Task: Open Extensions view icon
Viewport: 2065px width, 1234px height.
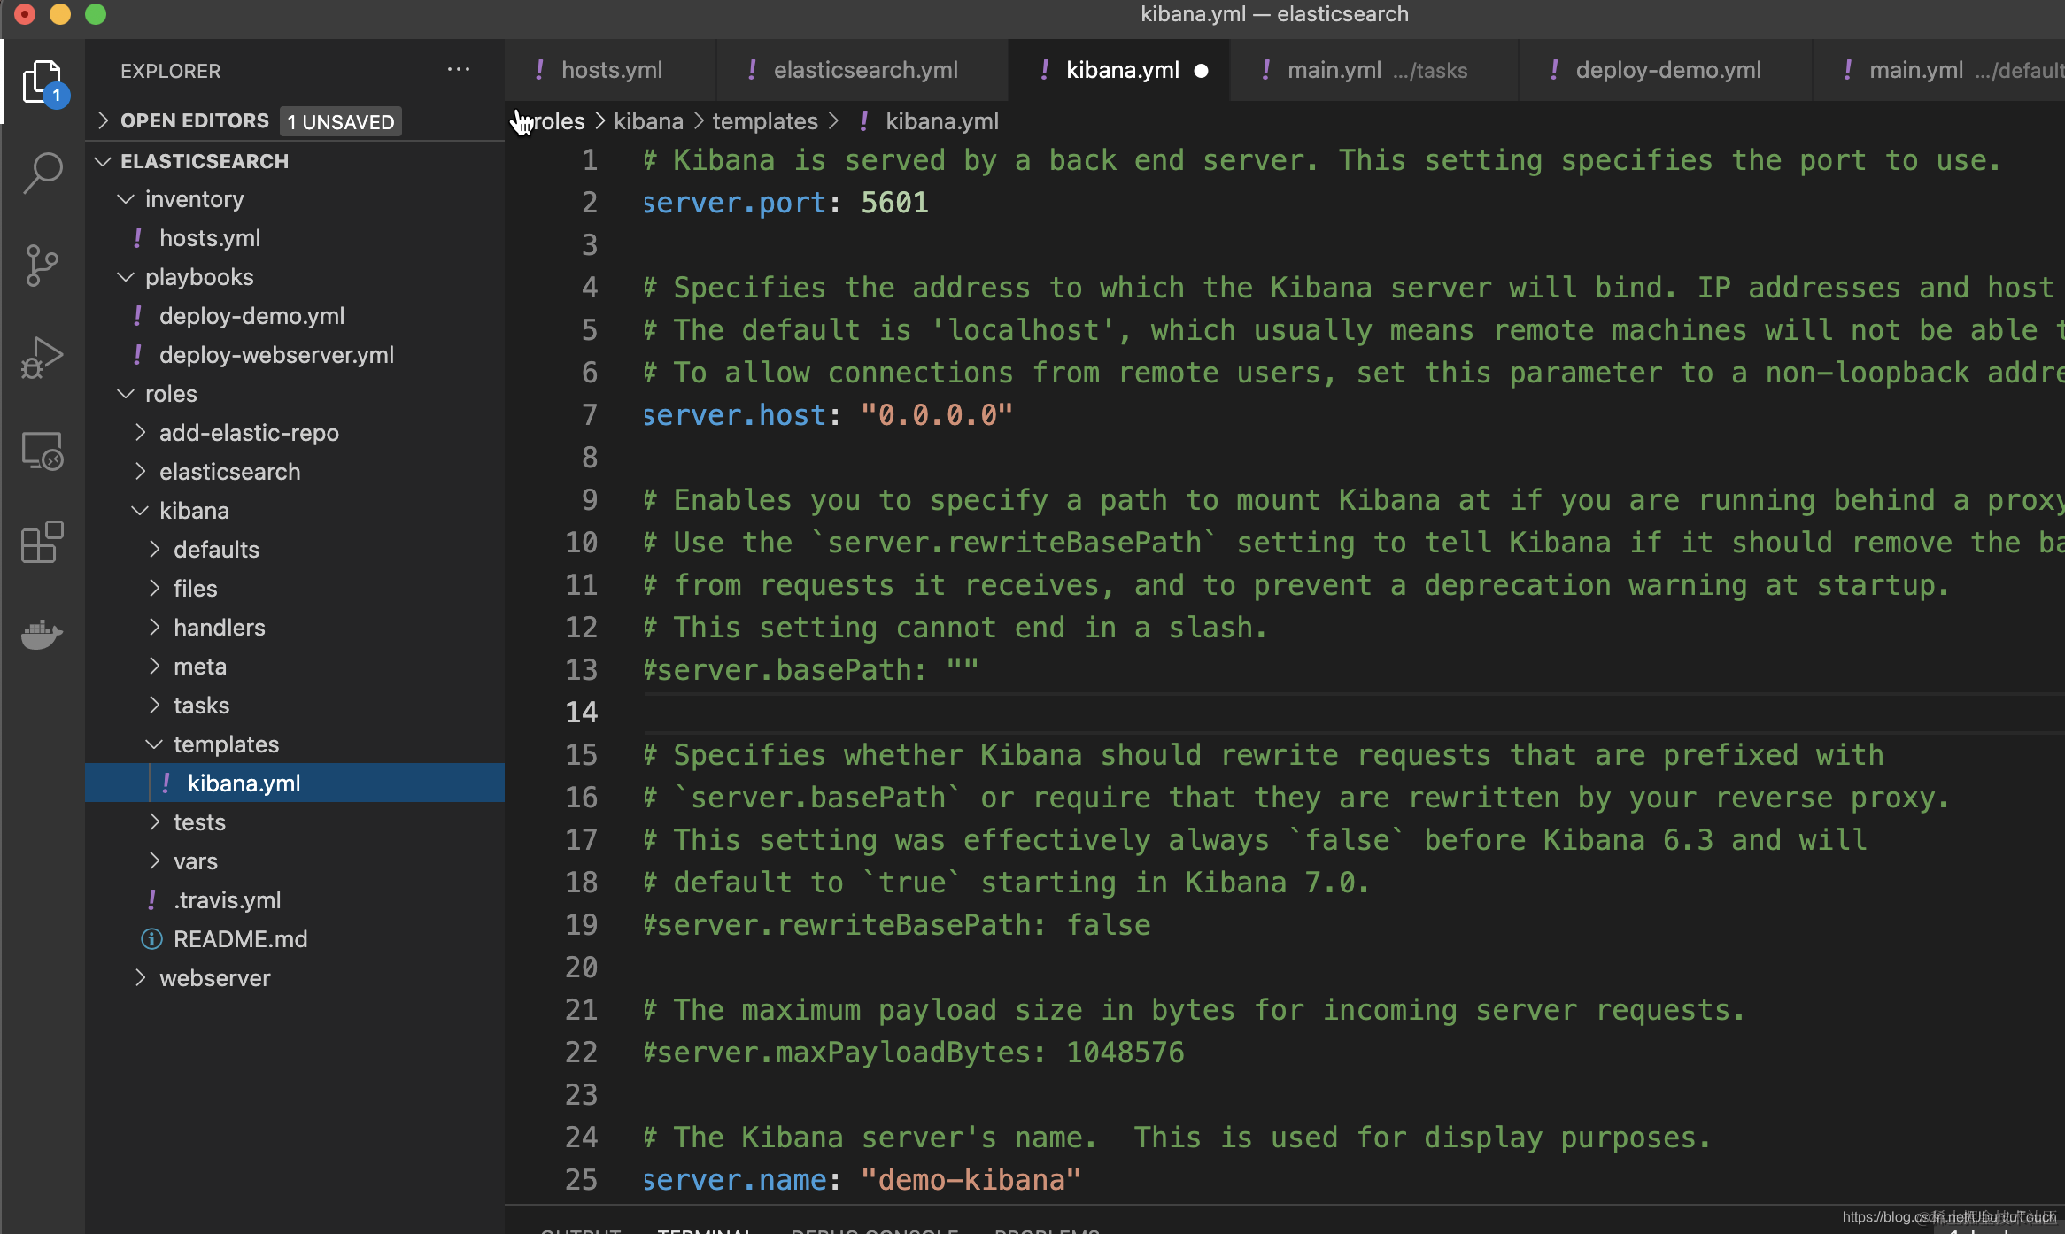Action: click(42, 542)
